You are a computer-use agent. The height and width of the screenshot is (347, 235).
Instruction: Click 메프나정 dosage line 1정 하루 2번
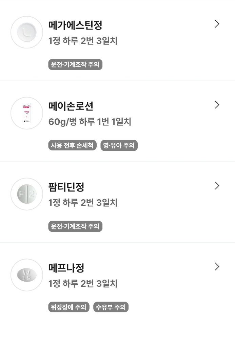click(83, 284)
